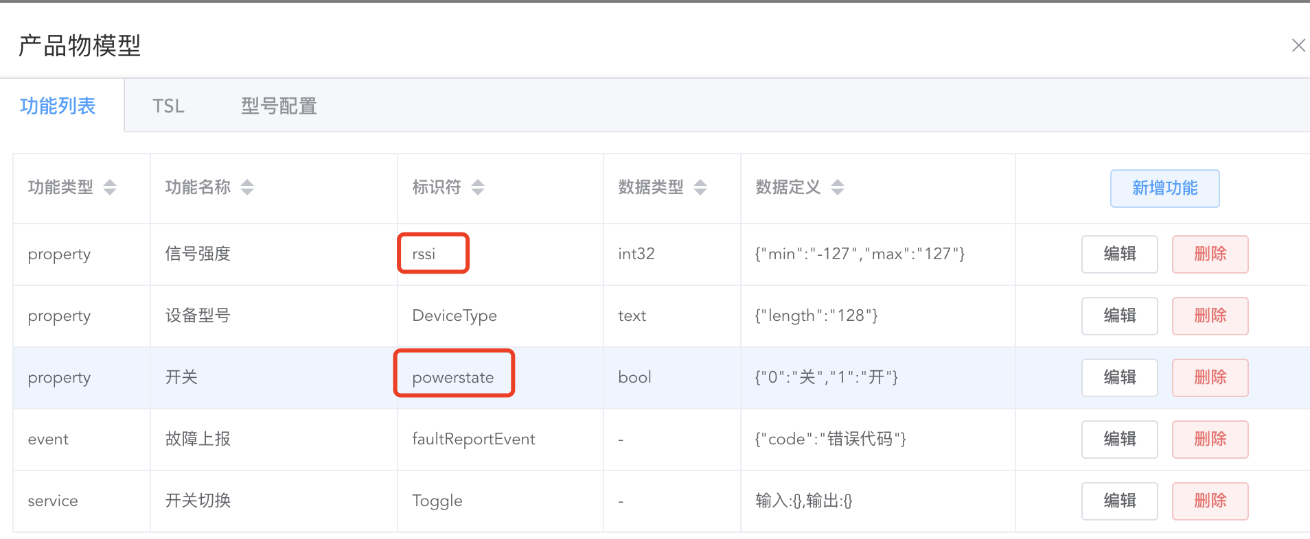Viewport: 1310px width, 539px height.
Task: Sort table by 功能类型 column
Action: click(110, 187)
